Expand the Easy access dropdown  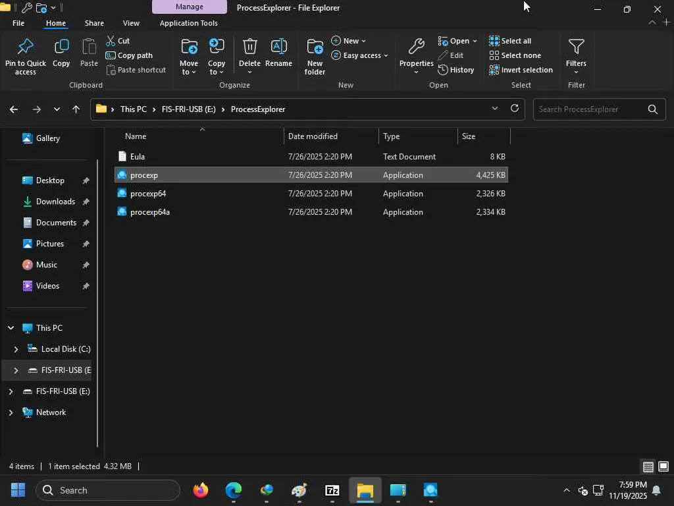point(360,55)
